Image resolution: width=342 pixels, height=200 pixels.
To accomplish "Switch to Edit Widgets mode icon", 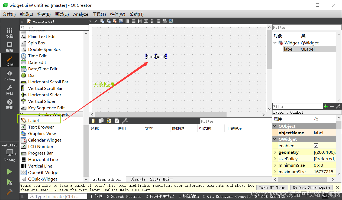I will [102, 21].
